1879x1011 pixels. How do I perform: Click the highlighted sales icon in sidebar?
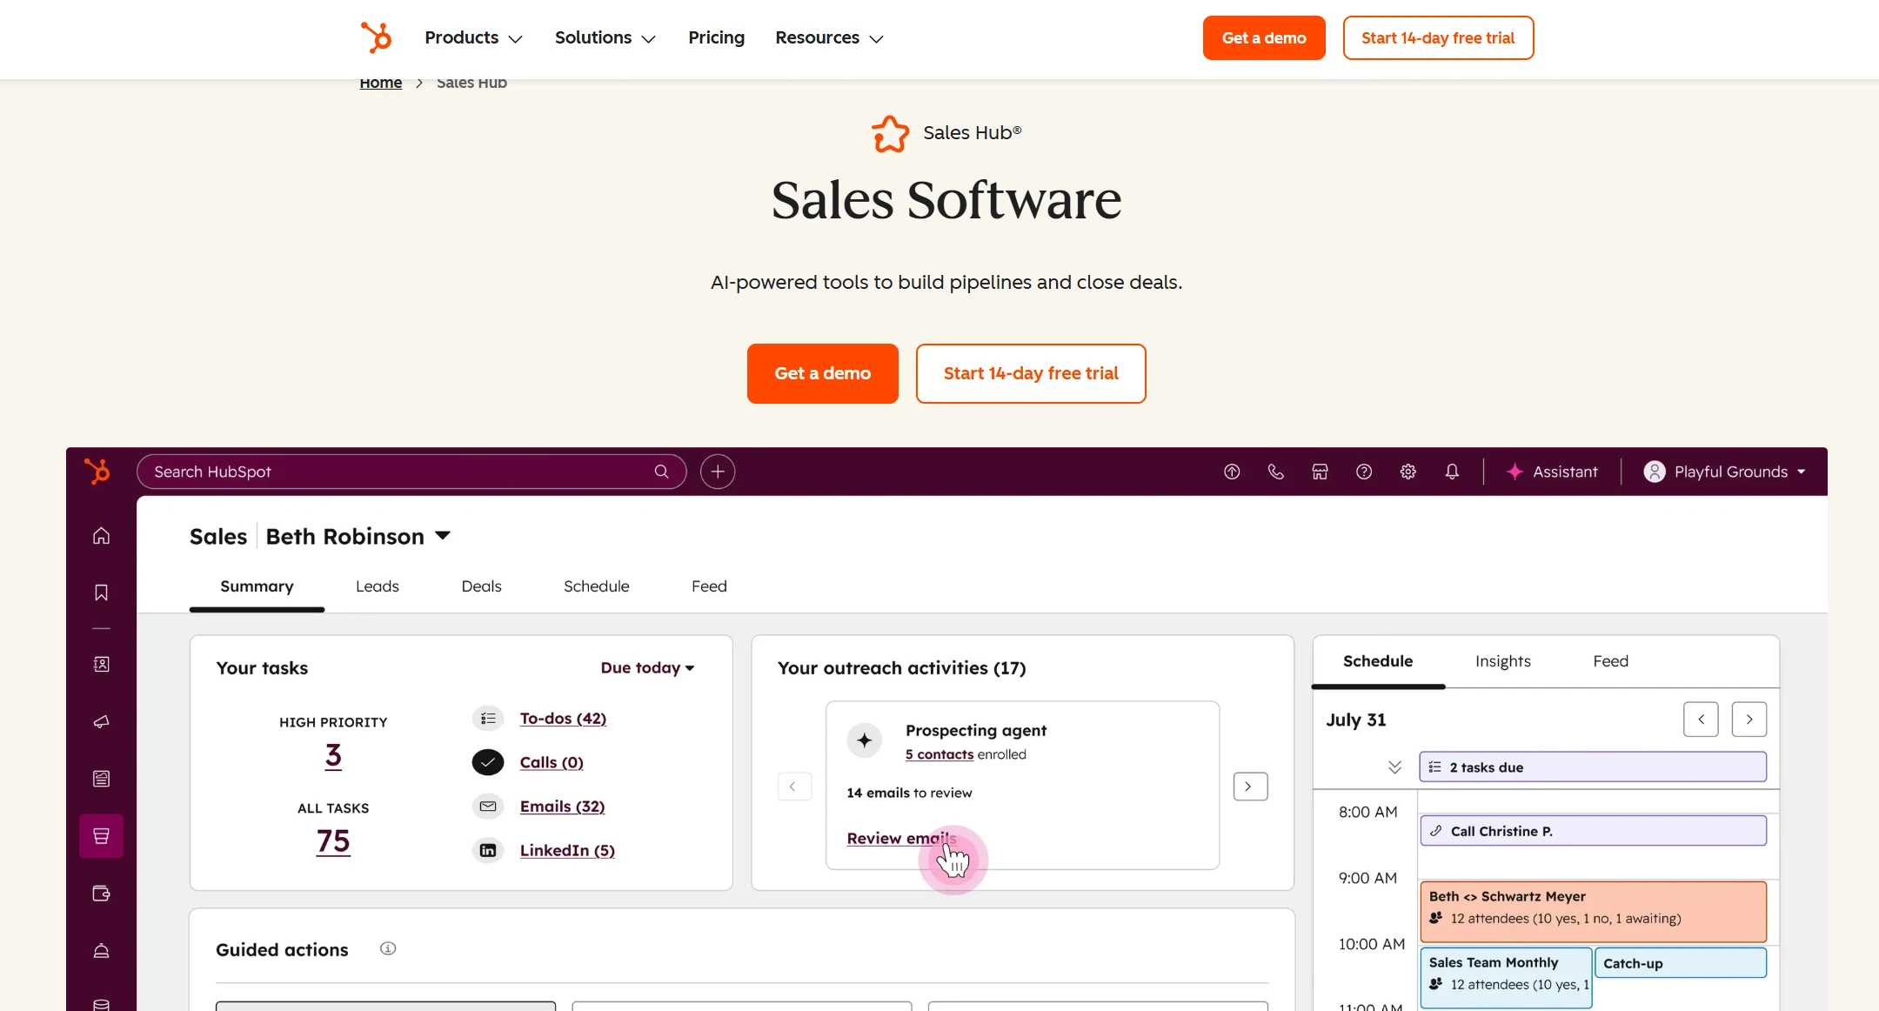(x=102, y=836)
